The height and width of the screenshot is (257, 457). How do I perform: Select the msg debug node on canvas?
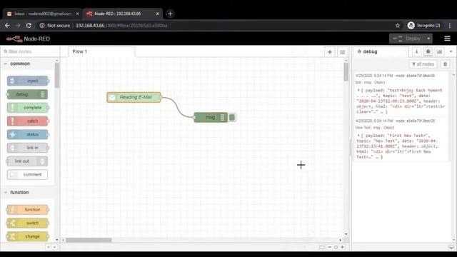tap(211, 117)
